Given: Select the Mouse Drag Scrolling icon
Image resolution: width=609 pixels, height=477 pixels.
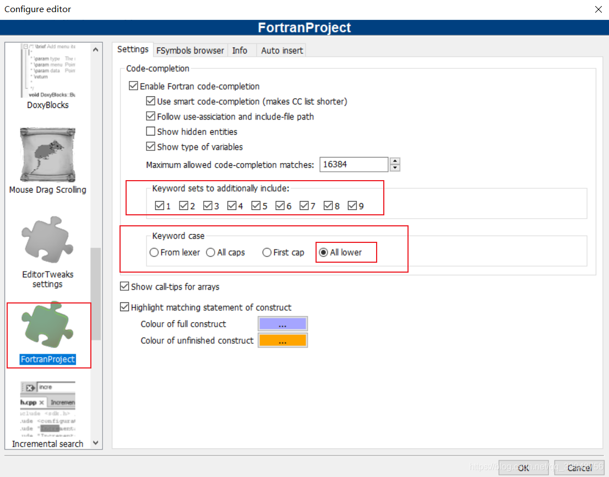Looking at the screenshot, I should [x=48, y=155].
